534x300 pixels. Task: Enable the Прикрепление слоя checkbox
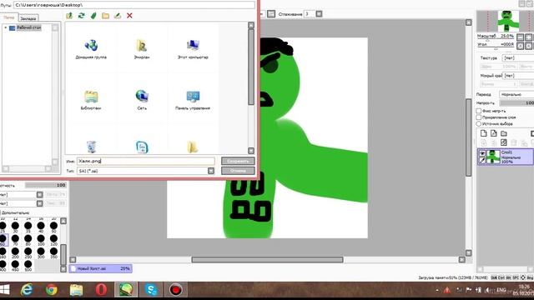pyautogui.click(x=478, y=117)
